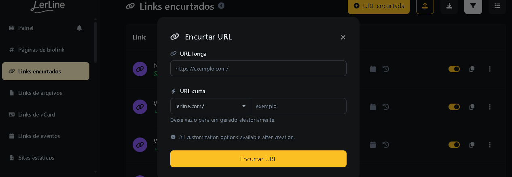The height and width of the screenshot is (177, 512).
Task: Click the URL encurtada button in header
Action: [379, 6]
